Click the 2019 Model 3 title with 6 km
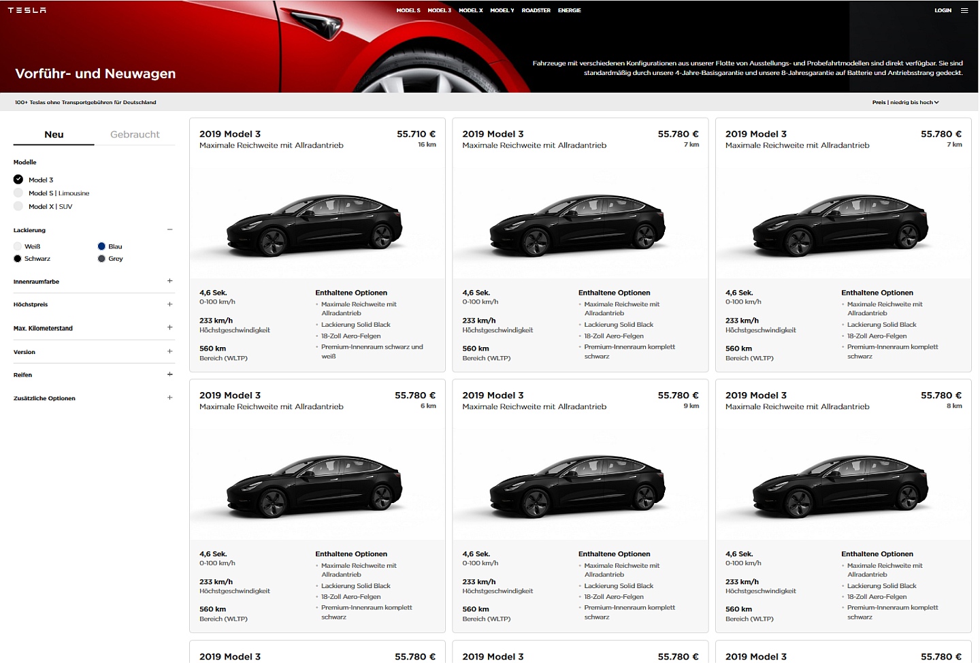980x663 pixels. click(230, 395)
